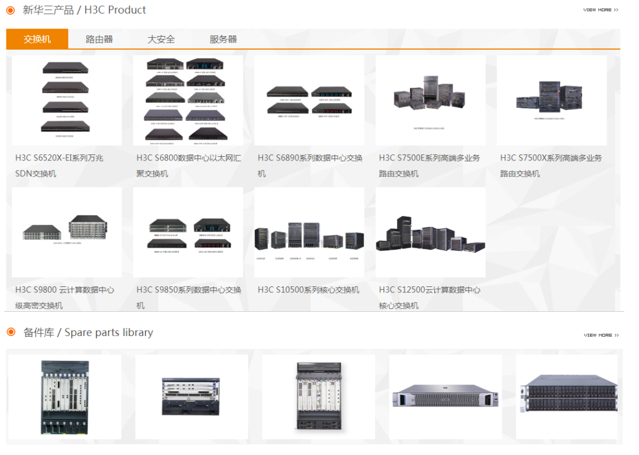The image size is (639, 455).
Task: Open the 大安全 tab
Action: 162,39
